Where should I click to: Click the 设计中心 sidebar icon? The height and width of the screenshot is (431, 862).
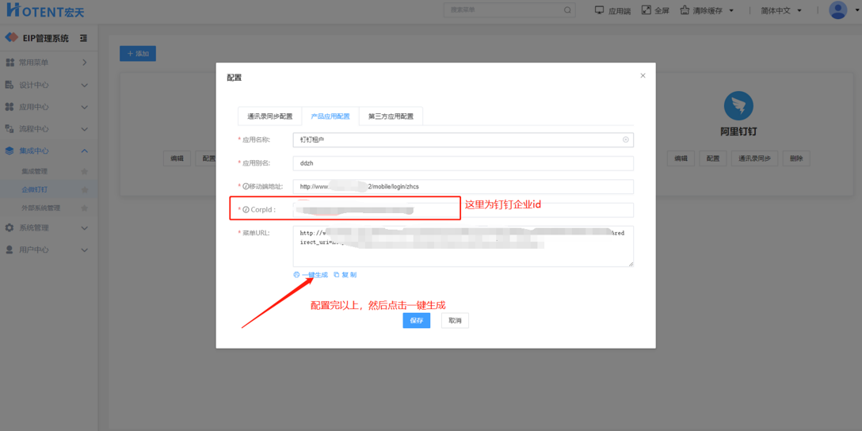click(x=10, y=85)
